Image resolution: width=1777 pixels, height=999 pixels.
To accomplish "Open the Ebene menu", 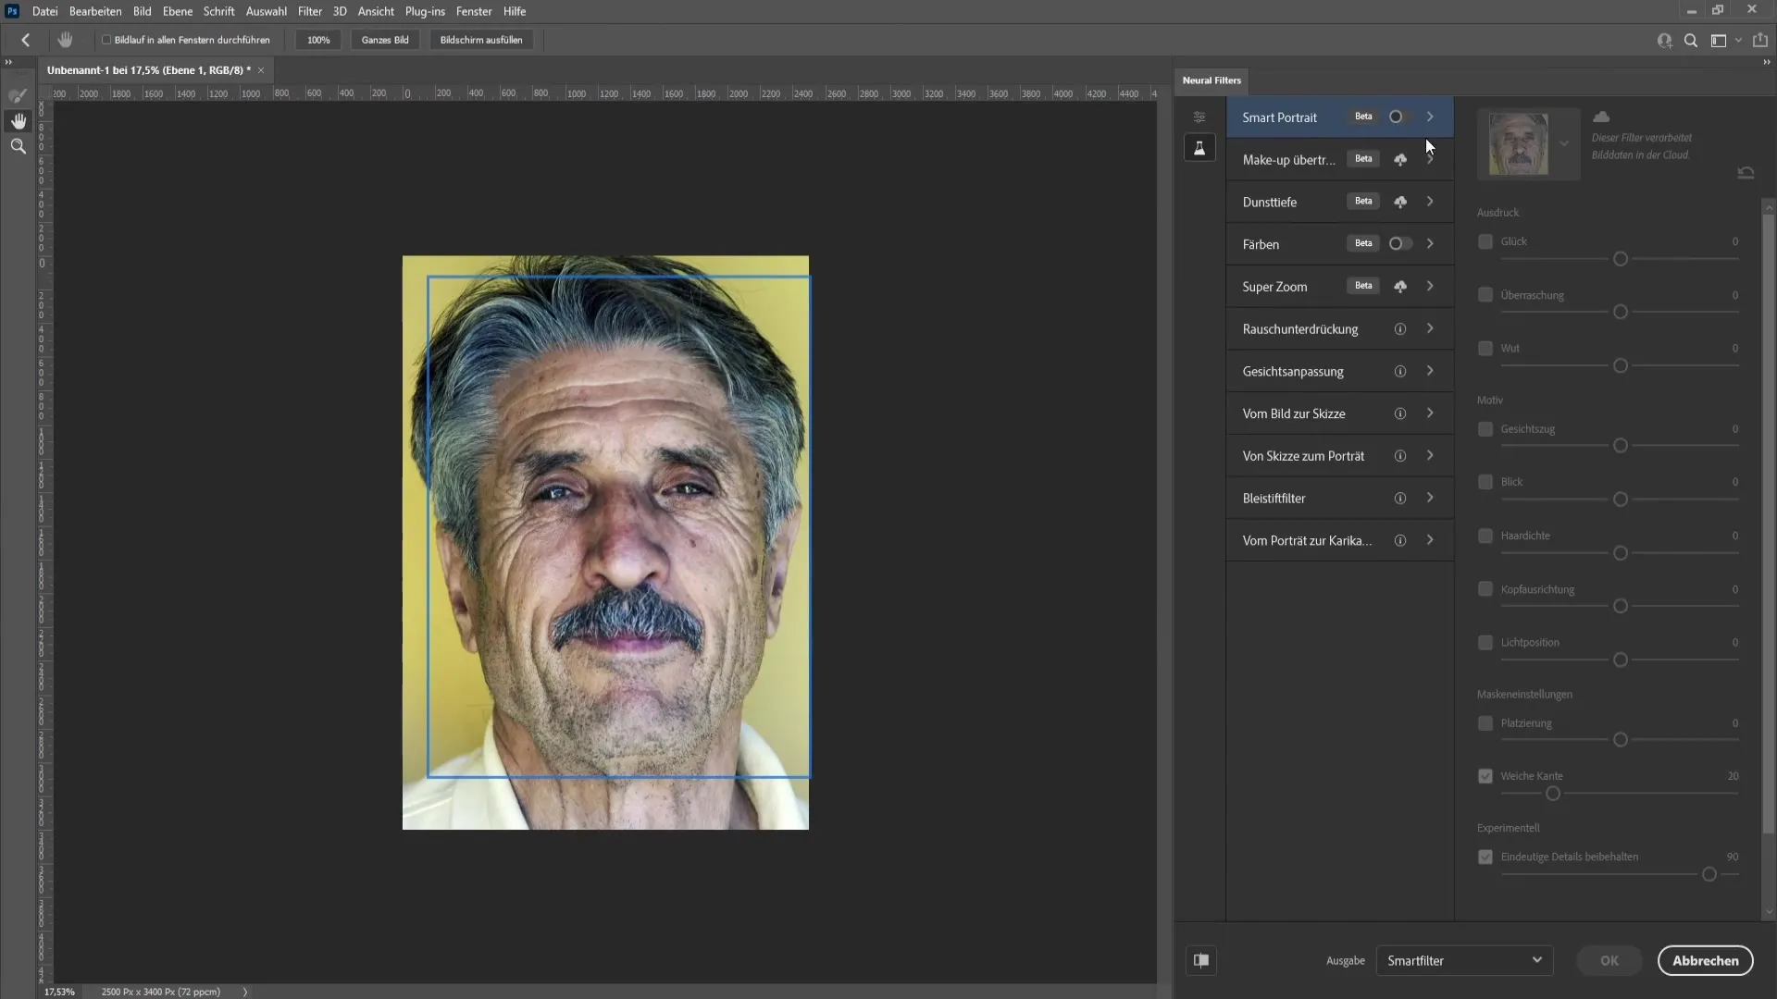I will pos(178,11).
